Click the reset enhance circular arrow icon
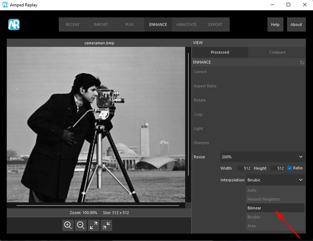 [x=302, y=62]
